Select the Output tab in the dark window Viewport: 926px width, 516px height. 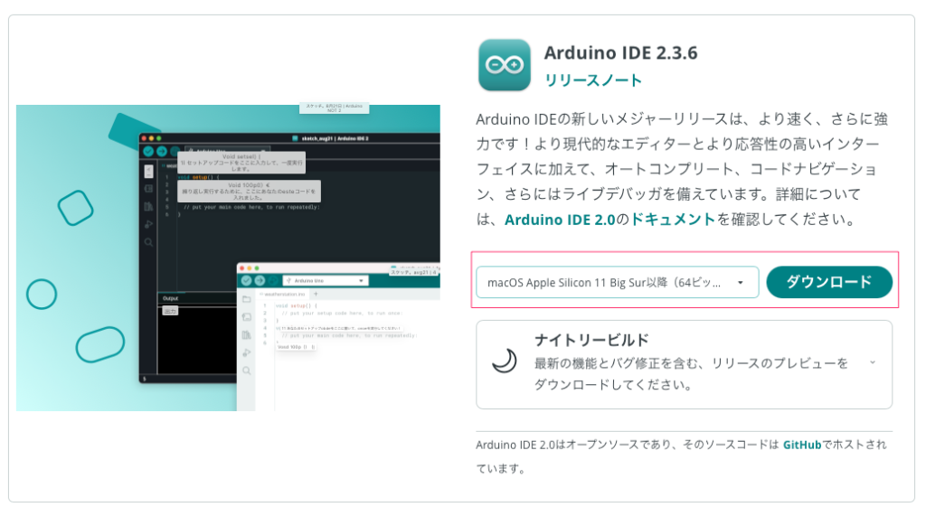pyautogui.click(x=170, y=298)
